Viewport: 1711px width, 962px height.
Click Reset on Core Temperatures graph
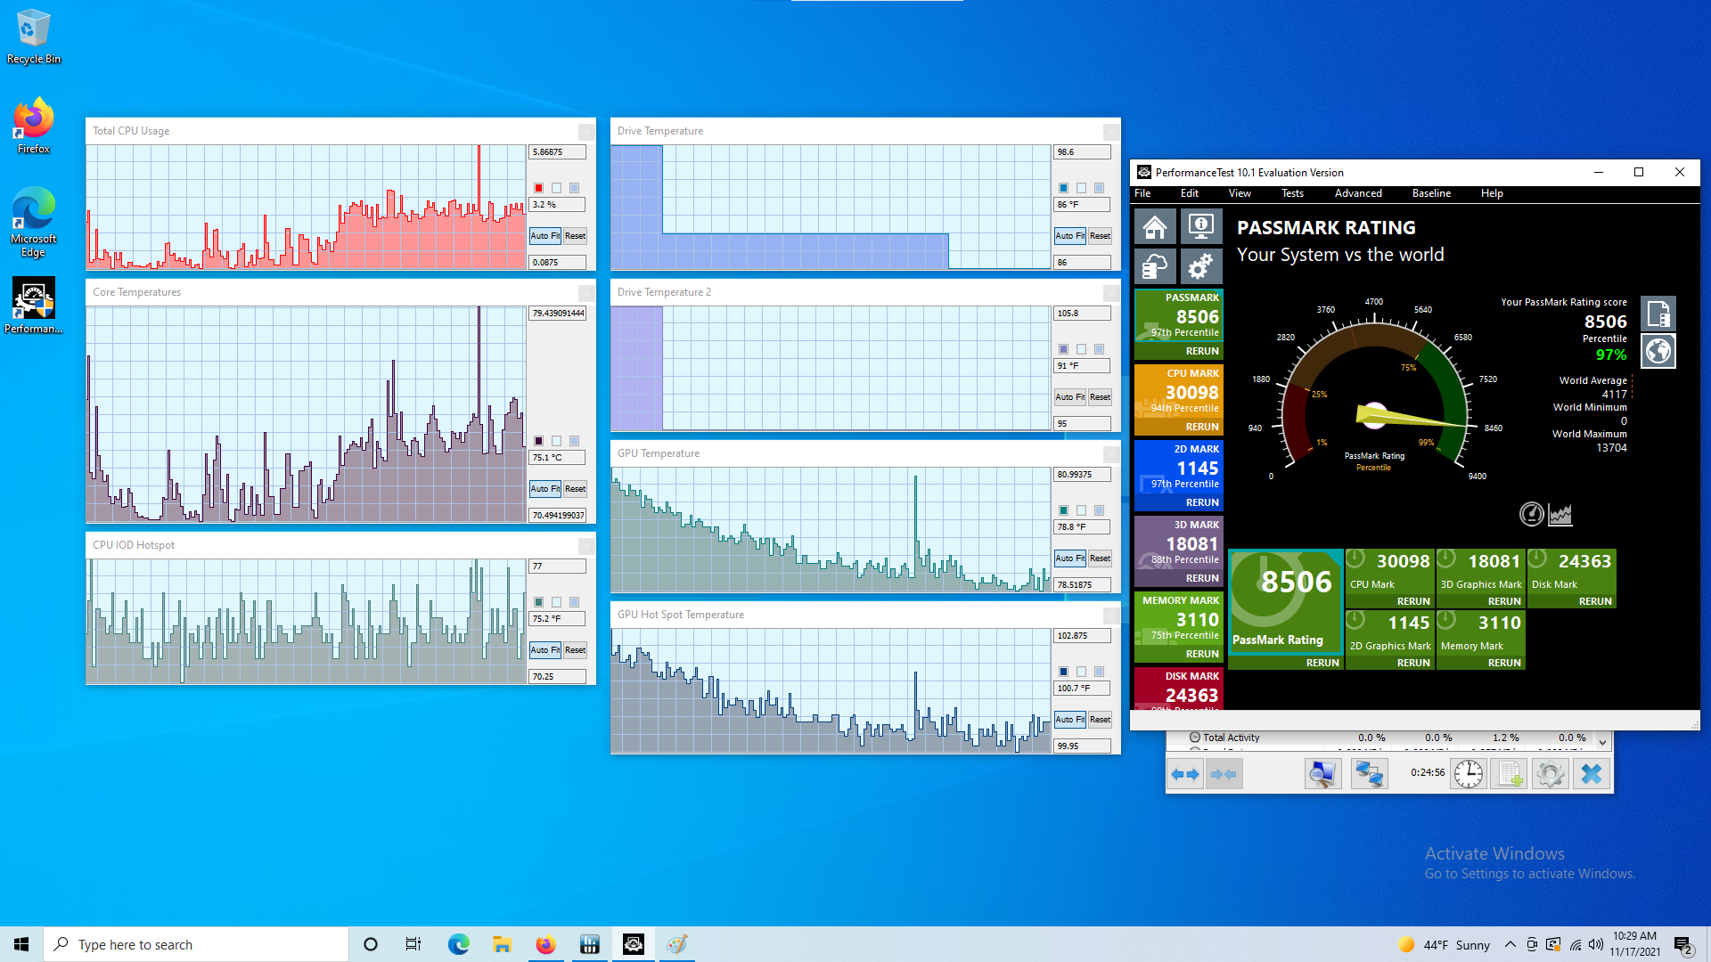point(575,489)
